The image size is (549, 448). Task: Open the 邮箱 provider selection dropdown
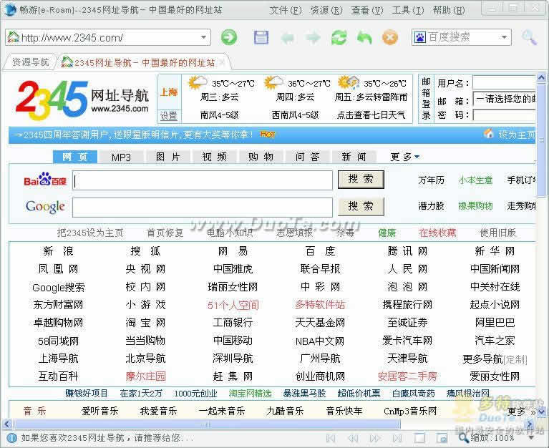(x=504, y=99)
